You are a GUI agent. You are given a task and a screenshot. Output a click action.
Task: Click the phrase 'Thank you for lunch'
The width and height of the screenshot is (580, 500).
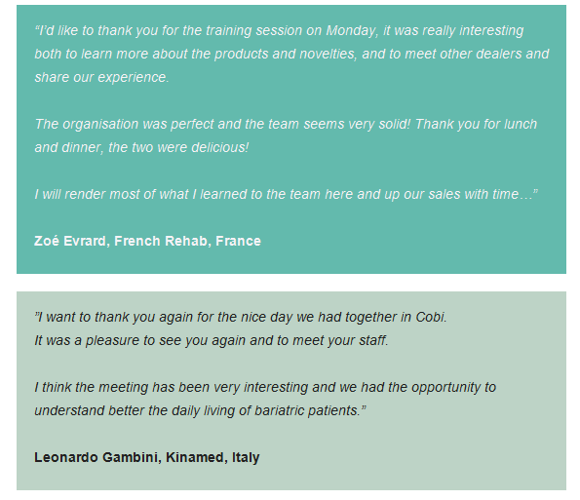click(476, 124)
